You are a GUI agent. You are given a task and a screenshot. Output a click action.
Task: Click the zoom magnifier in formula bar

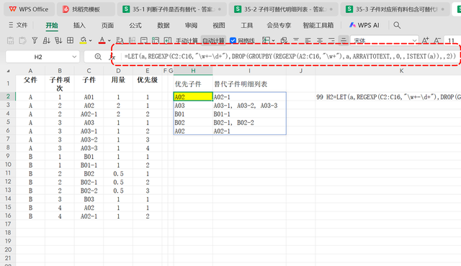click(x=98, y=57)
